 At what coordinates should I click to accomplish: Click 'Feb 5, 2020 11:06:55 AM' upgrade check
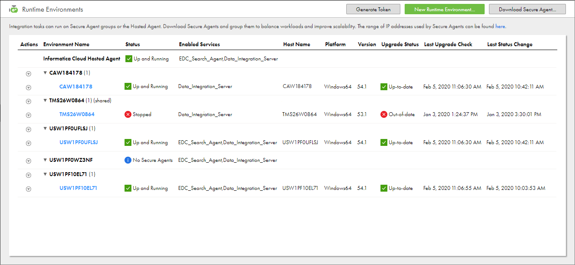click(452, 188)
